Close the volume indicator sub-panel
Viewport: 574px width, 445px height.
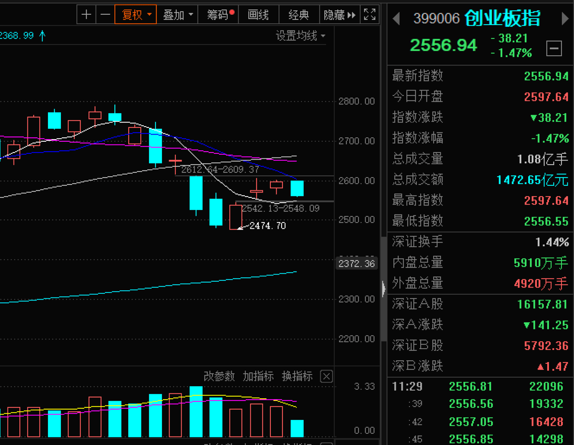coord(326,376)
